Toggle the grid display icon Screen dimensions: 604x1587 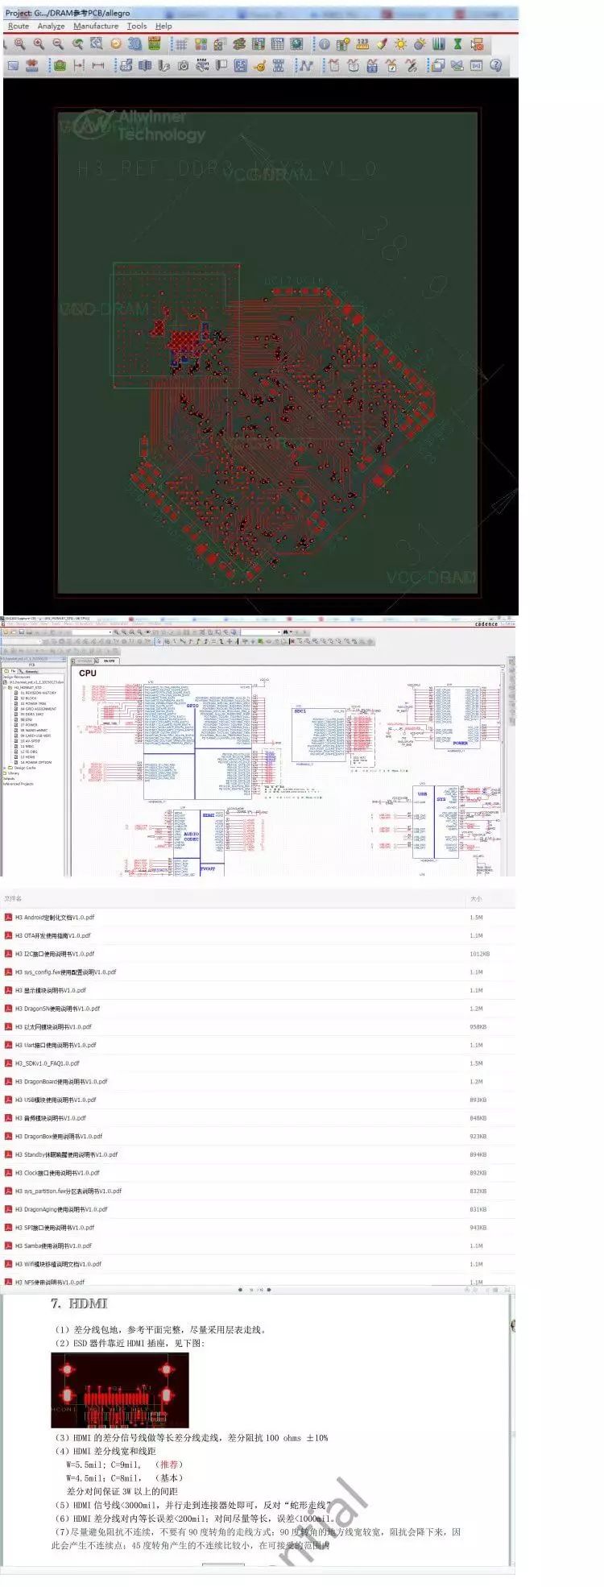pos(180,44)
